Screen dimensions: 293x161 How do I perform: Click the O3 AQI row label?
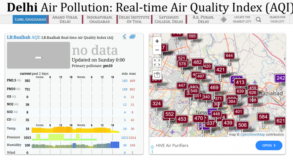[11, 97]
